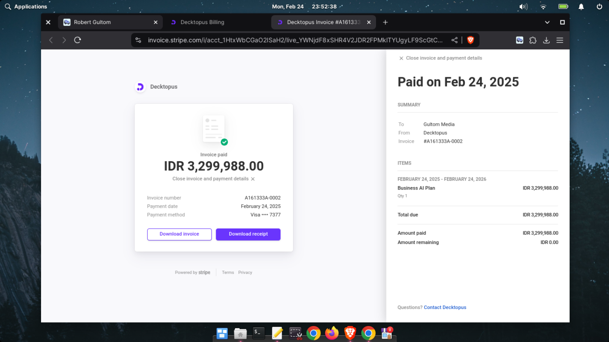Click the site settings icon in address bar
The image size is (609, 342).
[138, 40]
